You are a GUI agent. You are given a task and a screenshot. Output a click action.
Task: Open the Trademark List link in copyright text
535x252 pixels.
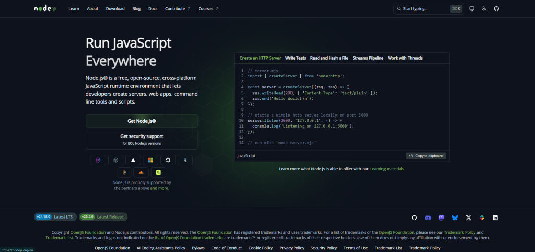coord(59,238)
